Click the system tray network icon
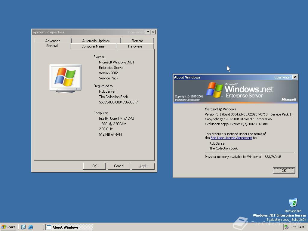Image resolution: width=308 pixels, height=231 pixels. [x=287, y=227]
